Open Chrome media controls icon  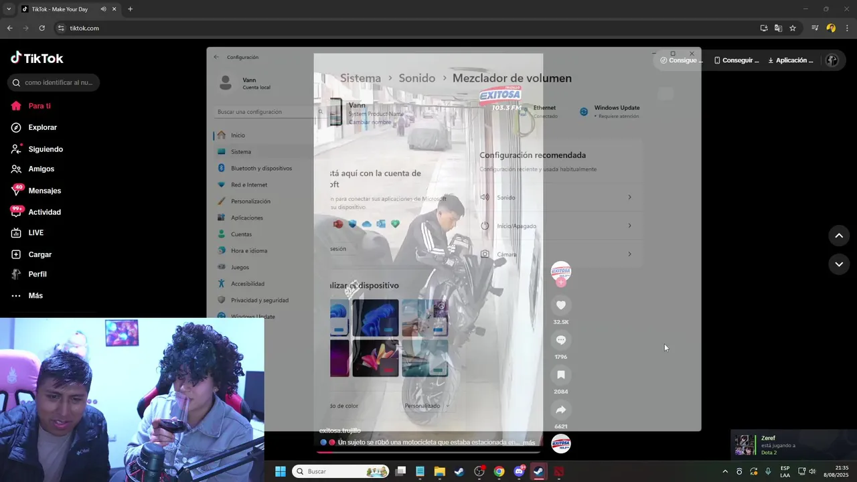pyautogui.click(x=815, y=28)
